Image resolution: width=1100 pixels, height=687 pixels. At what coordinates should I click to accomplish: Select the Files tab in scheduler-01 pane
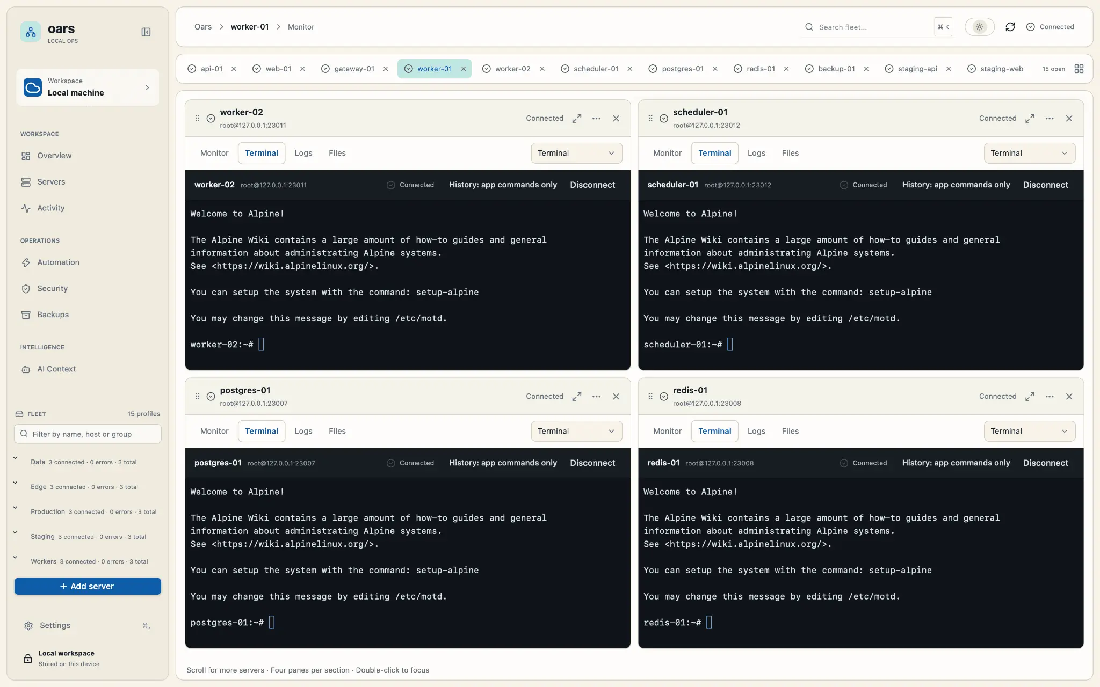(790, 153)
